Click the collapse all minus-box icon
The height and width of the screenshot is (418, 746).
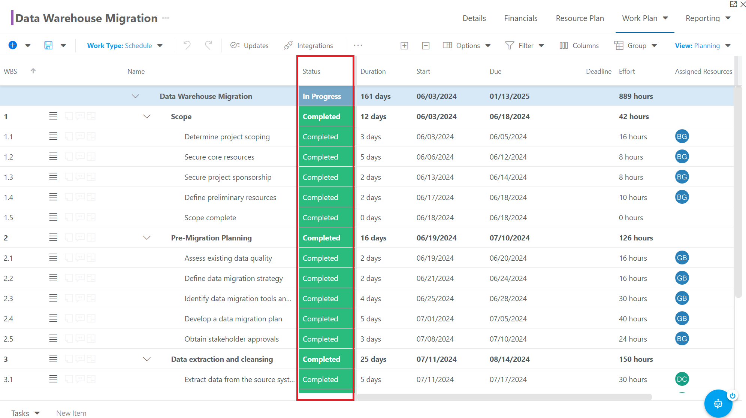(426, 45)
